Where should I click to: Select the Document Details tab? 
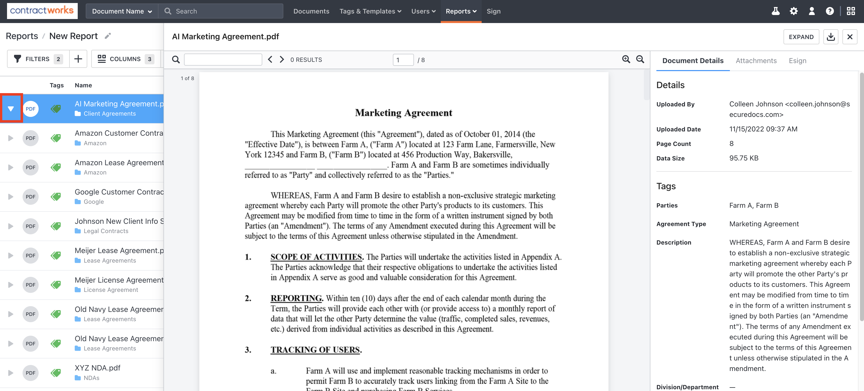tap(693, 61)
